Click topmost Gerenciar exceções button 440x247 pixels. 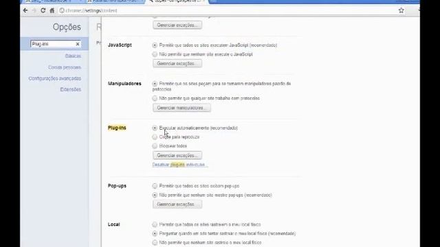(x=177, y=25)
